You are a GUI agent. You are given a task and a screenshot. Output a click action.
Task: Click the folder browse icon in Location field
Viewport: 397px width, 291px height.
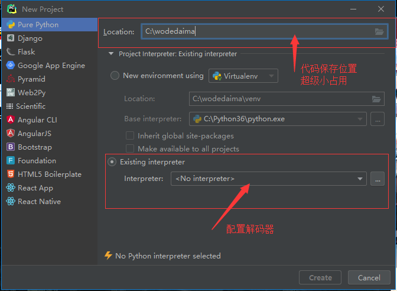pos(379,32)
